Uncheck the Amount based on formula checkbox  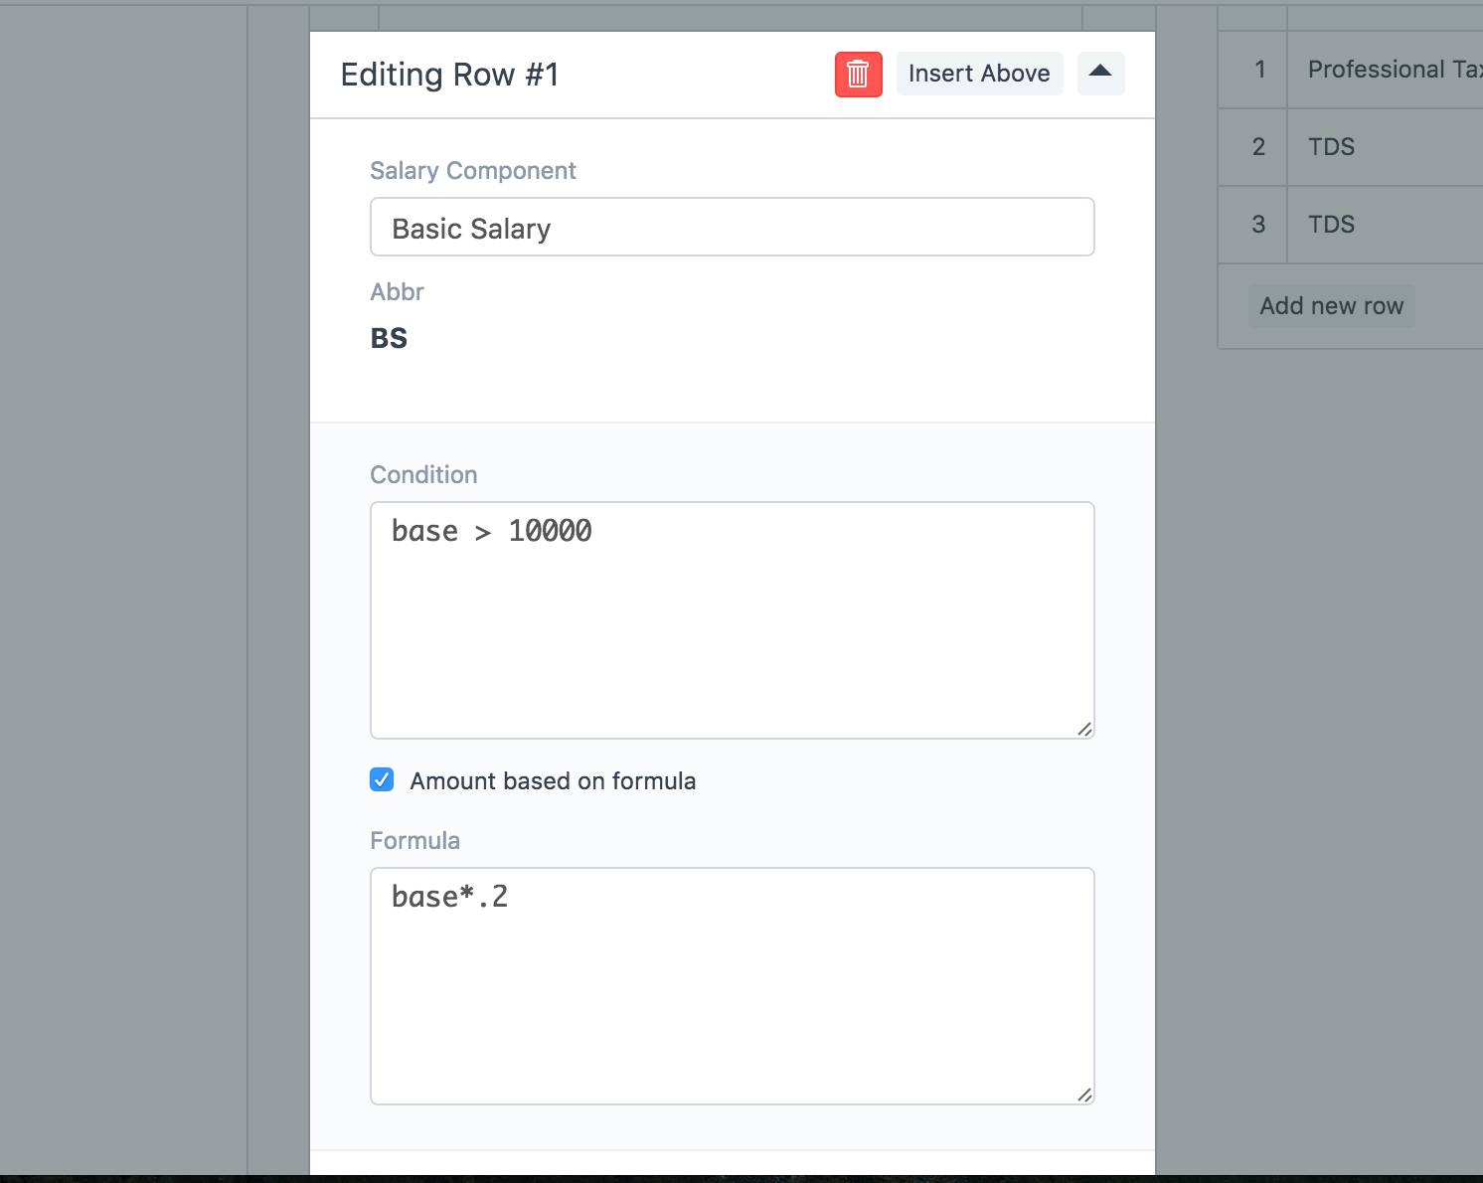tap(382, 780)
